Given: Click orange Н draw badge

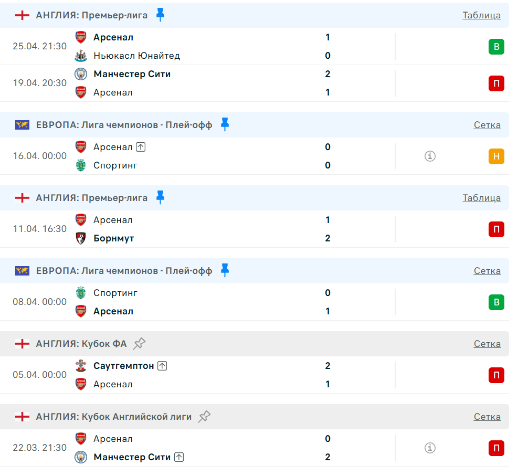Looking at the screenshot, I should [496, 156].
